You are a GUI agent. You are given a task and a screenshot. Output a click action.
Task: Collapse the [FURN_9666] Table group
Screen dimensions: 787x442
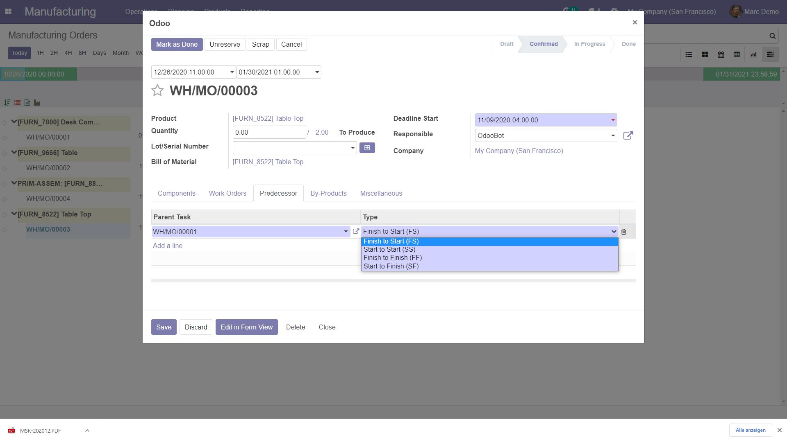click(14, 153)
